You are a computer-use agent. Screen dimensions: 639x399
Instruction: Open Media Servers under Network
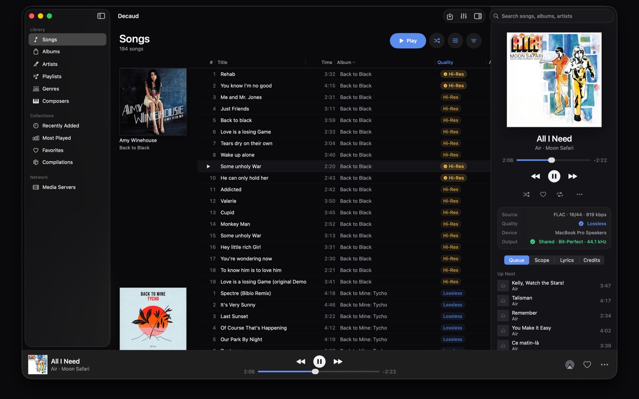click(x=67, y=187)
